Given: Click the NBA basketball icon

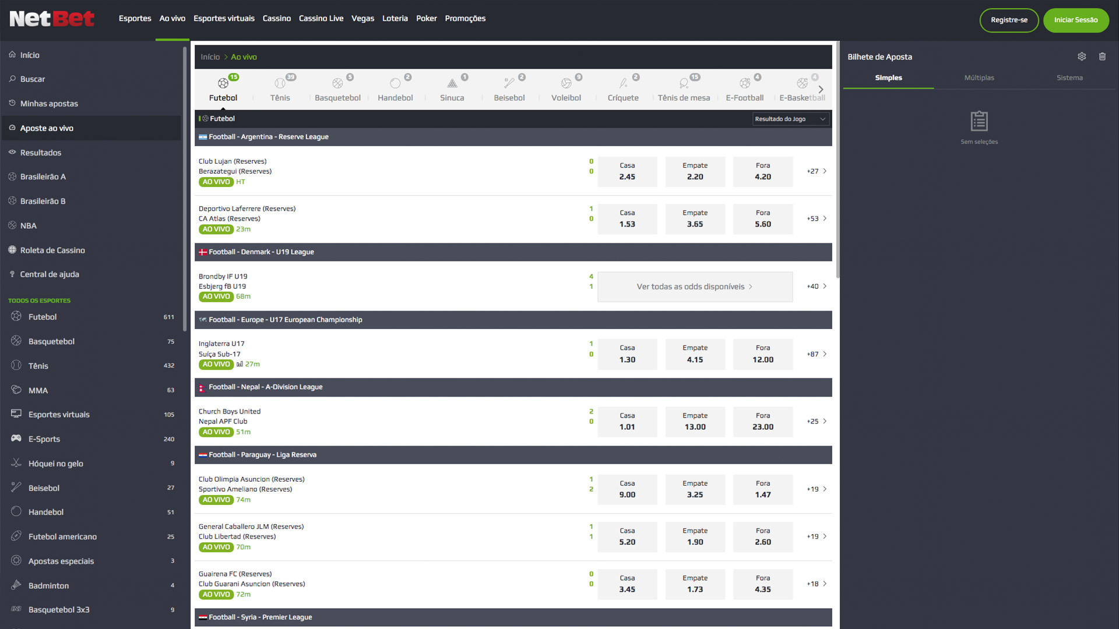Looking at the screenshot, I should click(x=12, y=225).
